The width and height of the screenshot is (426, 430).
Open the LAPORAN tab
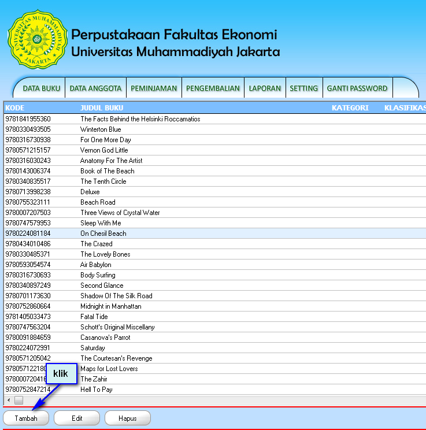[265, 88]
